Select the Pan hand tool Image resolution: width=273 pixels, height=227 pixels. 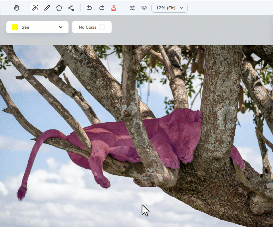pos(17,8)
